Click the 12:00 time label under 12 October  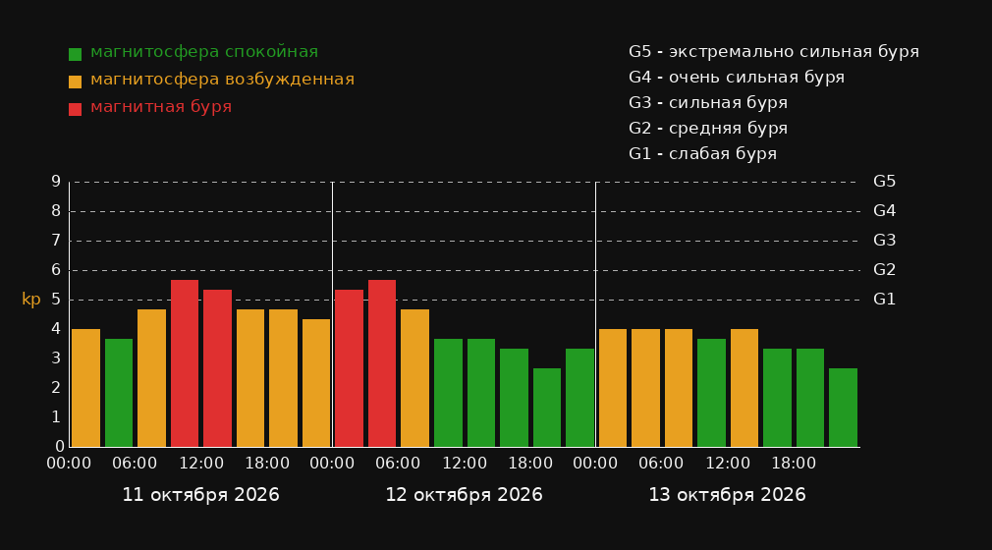465,464
